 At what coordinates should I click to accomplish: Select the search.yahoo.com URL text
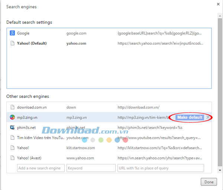[160, 43]
